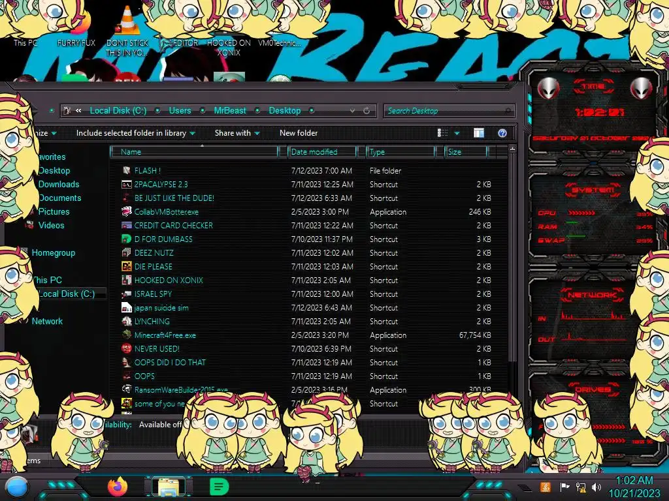Select the D FOR DUMBASS shortcut icon
The width and height of the screenshot is (669, 501).
(x=126, y=239)
